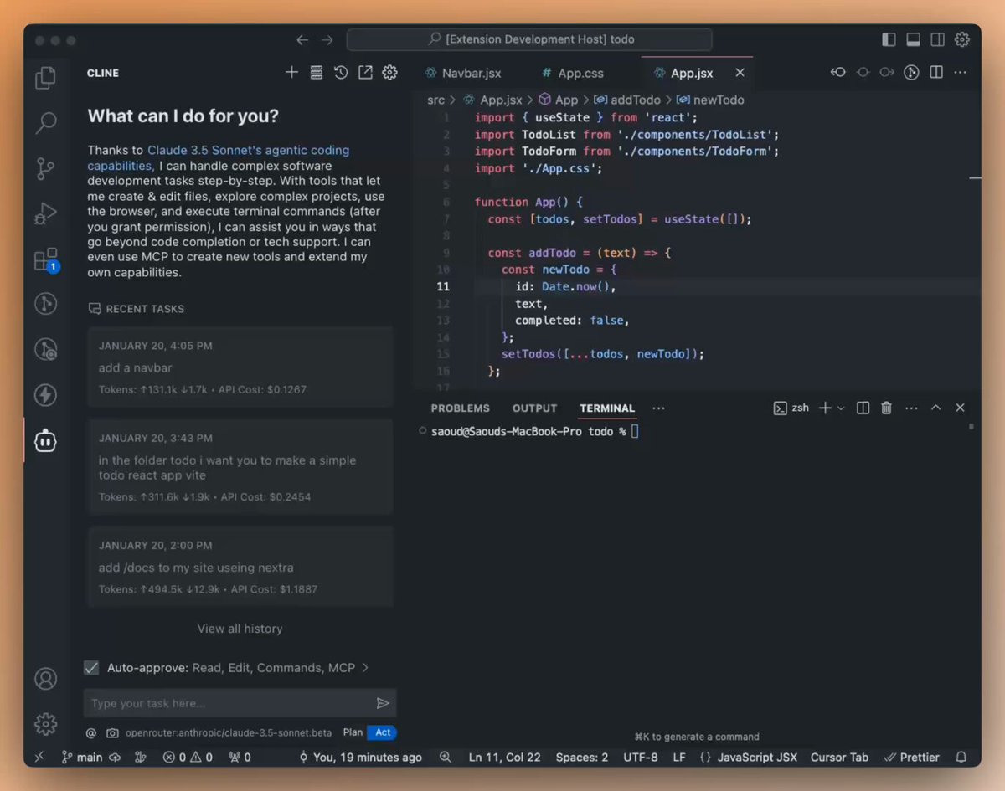
Task: Split the terminal pane
Action: (x=863, y=408)
